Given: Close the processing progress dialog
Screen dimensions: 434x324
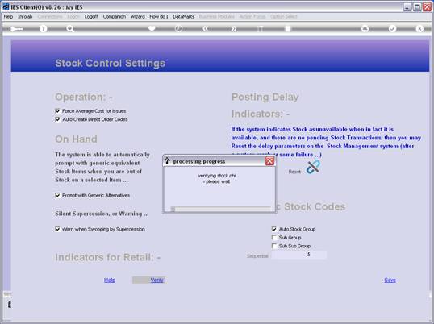Looking at the screenshot, I should click(x=269, y=161).
